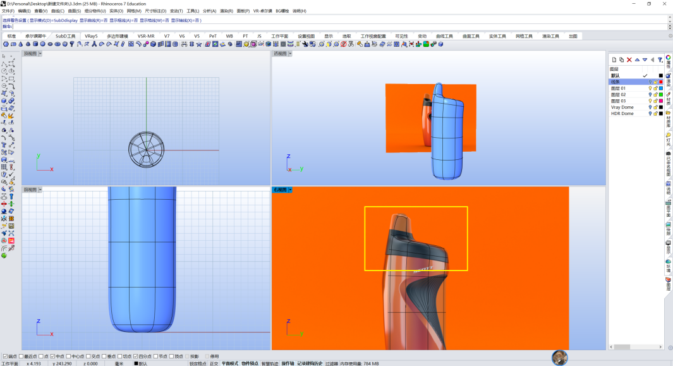Image resolution: width=673 pixels, height=366 pixels.
Task: Toggle 操作轴 gumball in status bar
Action: tap(288, 363)
